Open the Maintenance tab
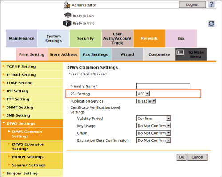Screen dimensions: 222x177 [22, 38]
